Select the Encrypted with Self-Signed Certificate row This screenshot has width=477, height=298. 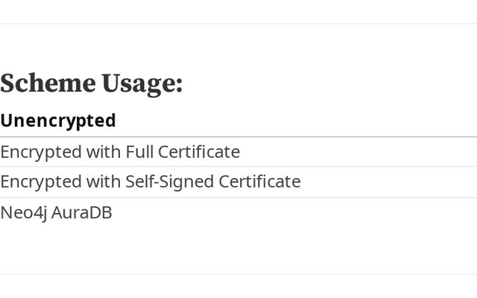[150, 182]
